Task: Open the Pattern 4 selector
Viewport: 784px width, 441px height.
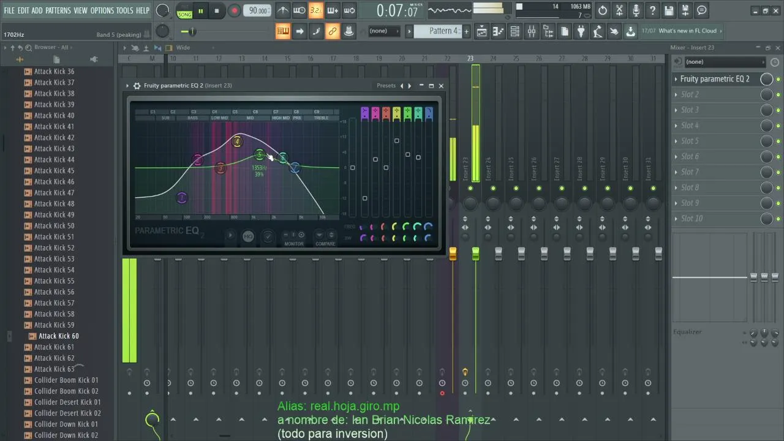Action: pyautogui.click(x=438, y=31)
